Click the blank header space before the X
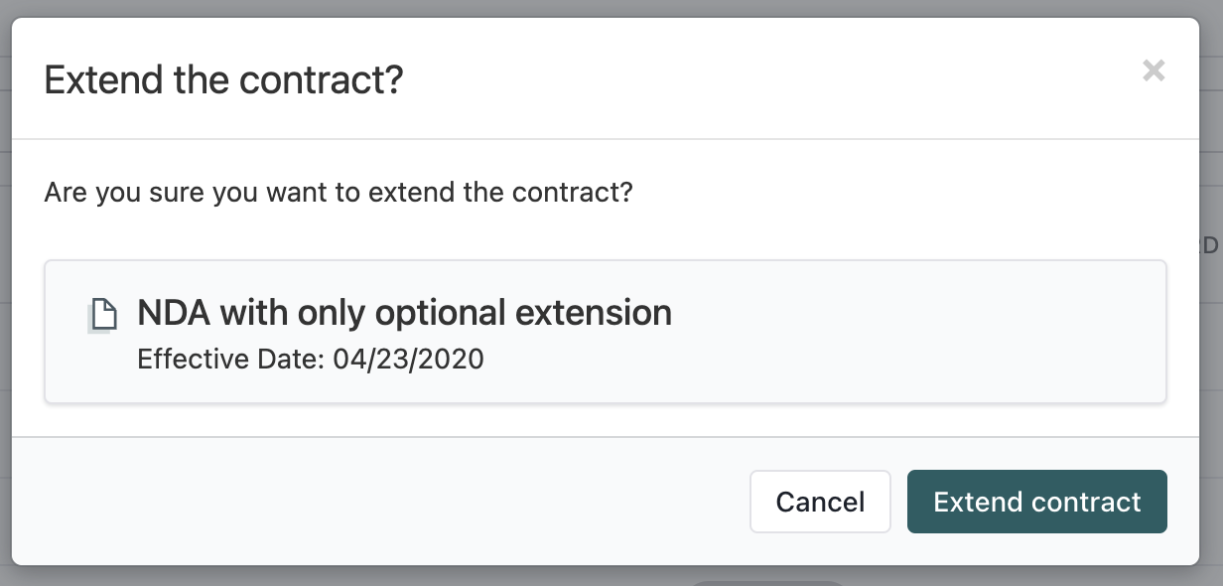This screenshot has height=586, width=1223. tap(774, 79)
